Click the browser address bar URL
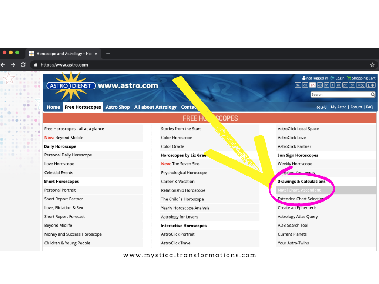The height and width of the screenshot is (284, 379). click(64, 65)
